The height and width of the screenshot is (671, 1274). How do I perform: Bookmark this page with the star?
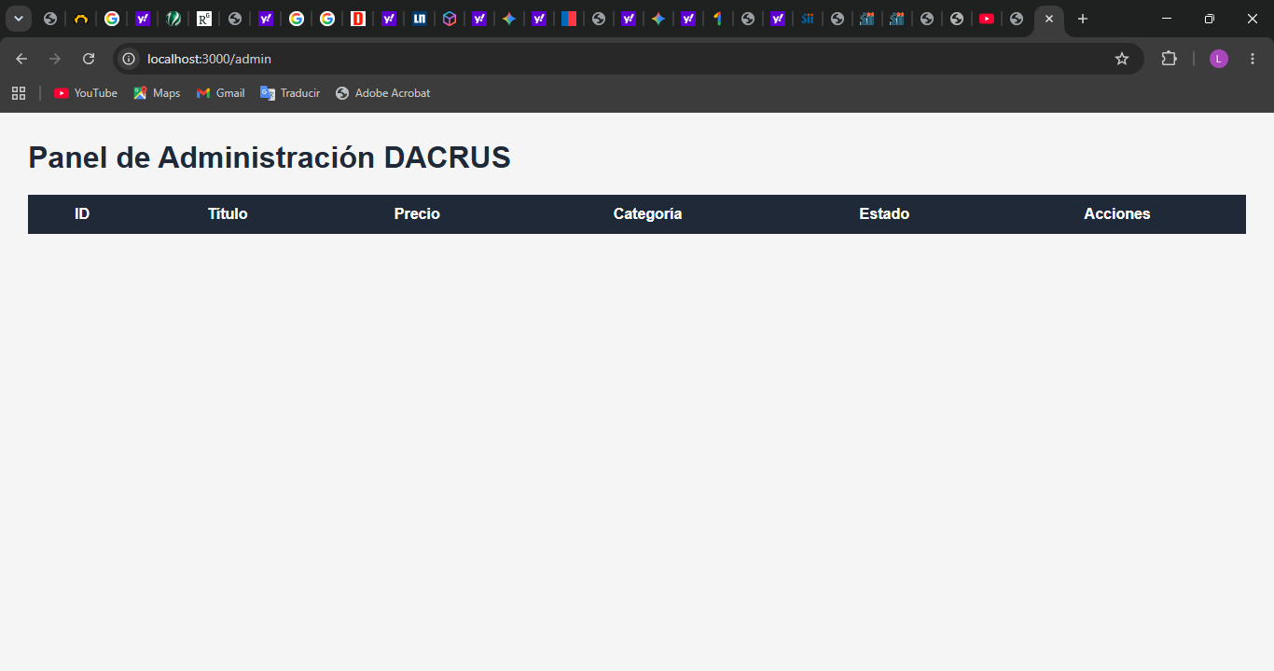(x=1122, y=59)
